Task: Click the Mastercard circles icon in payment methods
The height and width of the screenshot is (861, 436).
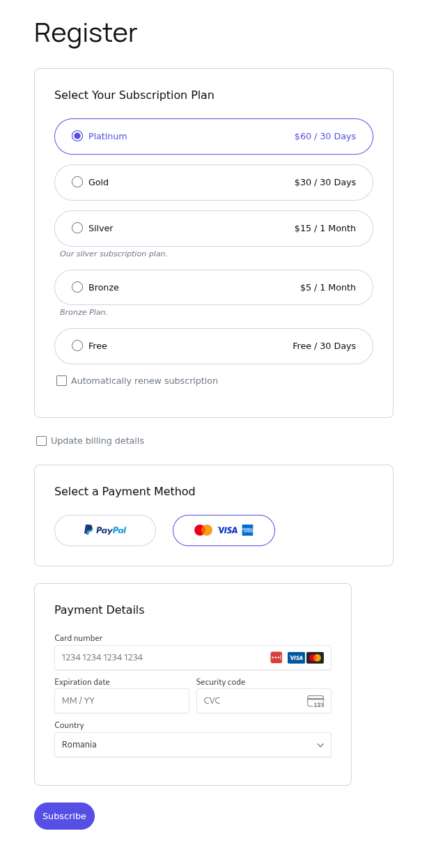Action: pyautogui.click(x=203, y=529)
